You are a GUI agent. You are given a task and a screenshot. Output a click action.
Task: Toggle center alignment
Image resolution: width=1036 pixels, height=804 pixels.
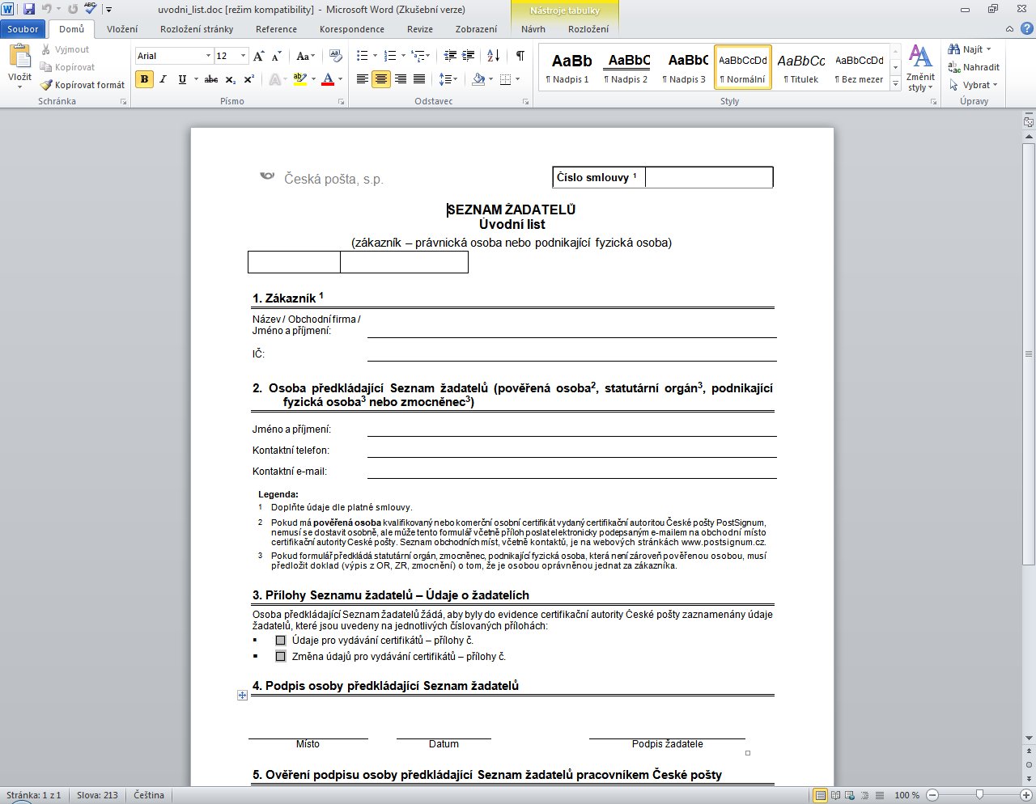point(381,79)
